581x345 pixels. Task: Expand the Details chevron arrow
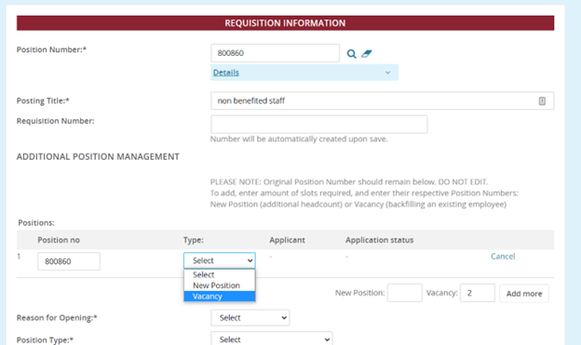[387, 73]
